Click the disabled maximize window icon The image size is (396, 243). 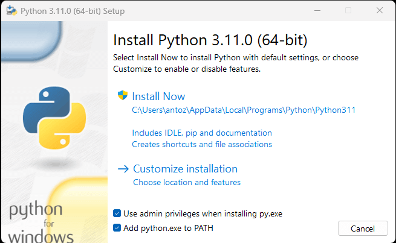tap(348, 11)
